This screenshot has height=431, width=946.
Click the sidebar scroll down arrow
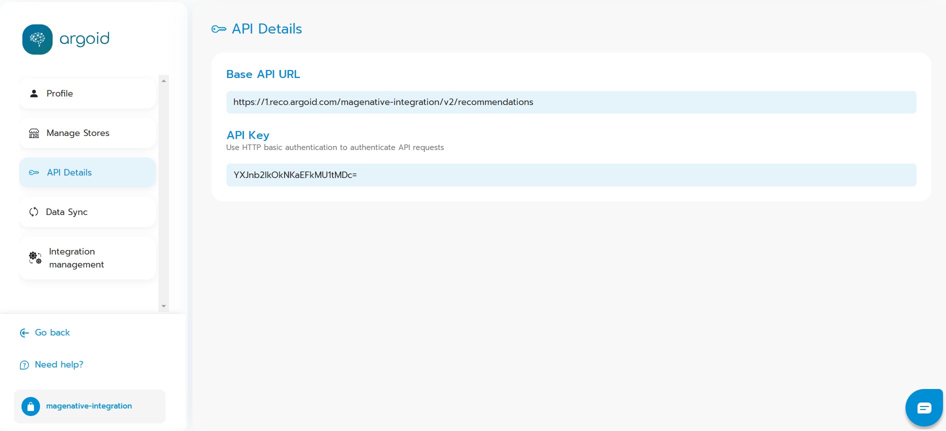point(163,306)
